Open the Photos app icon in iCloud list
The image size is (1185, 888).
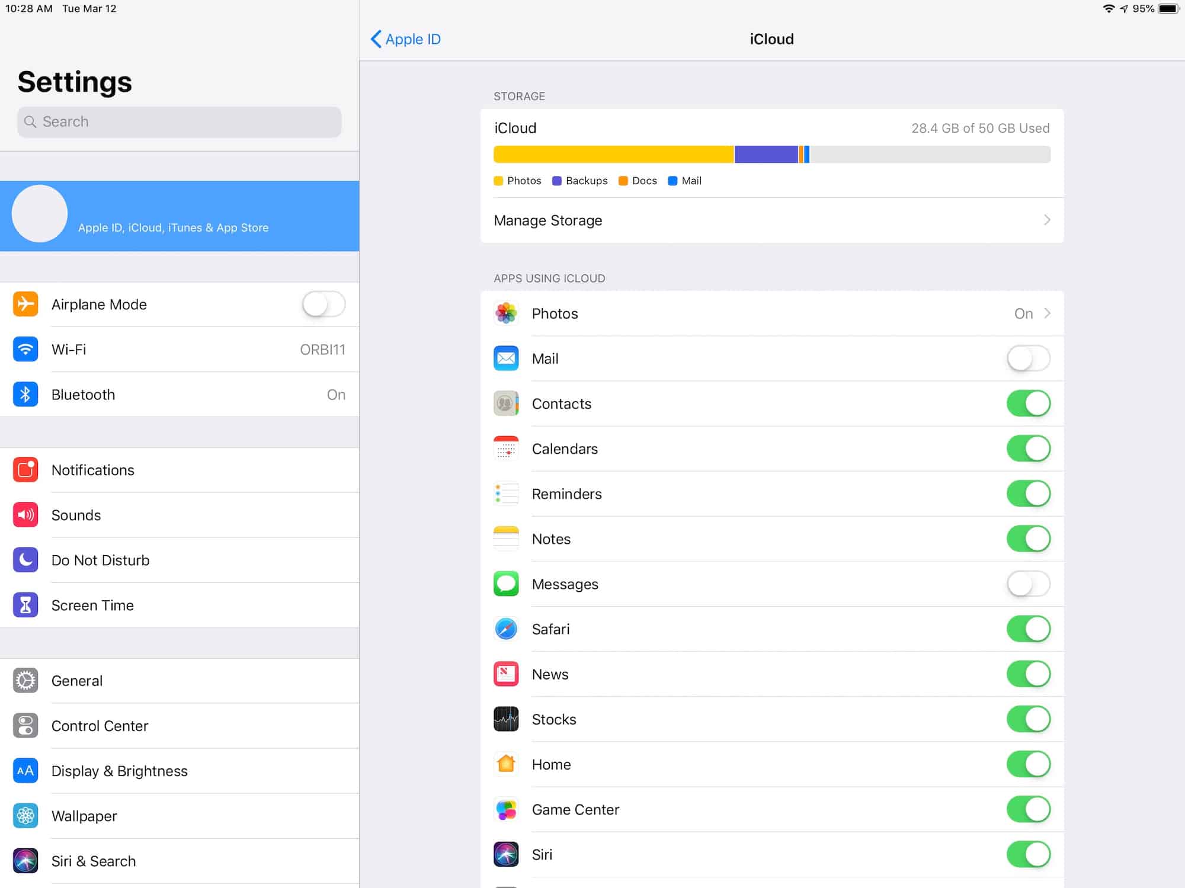coord(506,313)
